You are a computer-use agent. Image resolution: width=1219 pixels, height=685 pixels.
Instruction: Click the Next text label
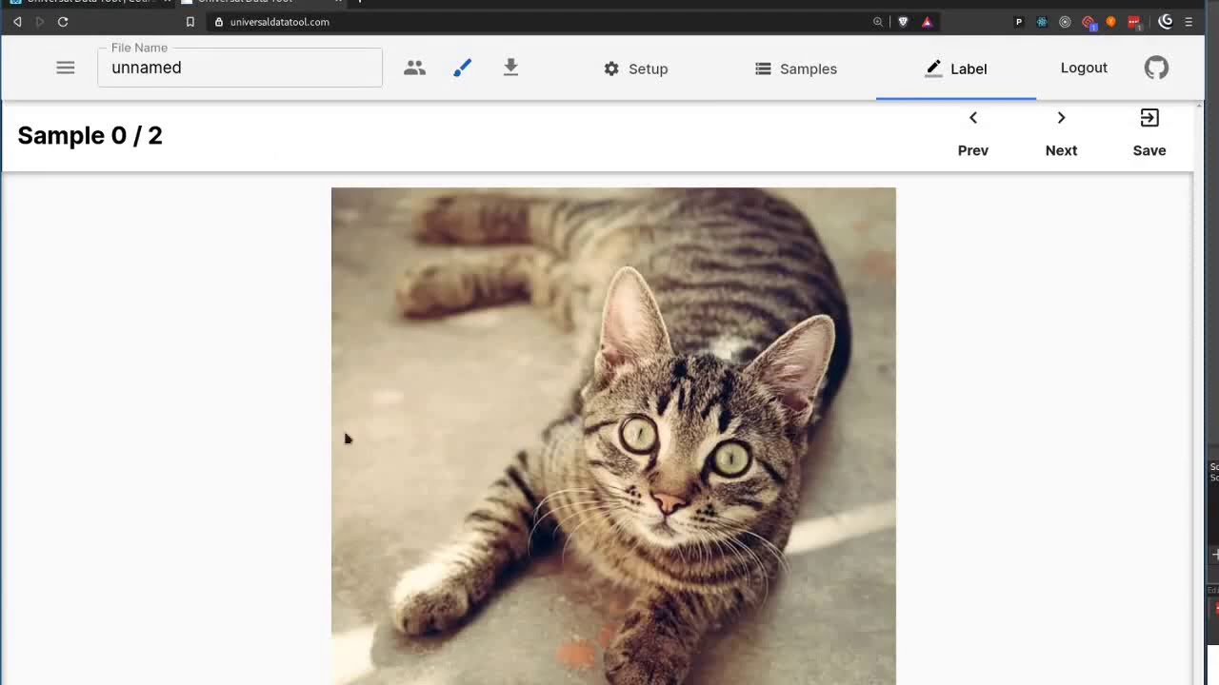pos(1061,150)
